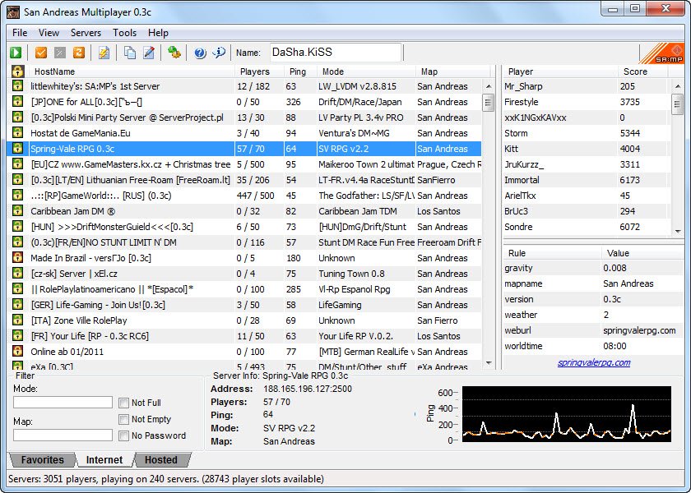691x493 pixels.
Task: Click the lightning Refresh Master List icon
Action: (104, 53)
